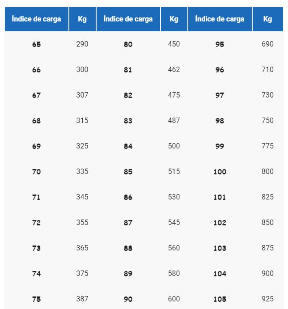Select load index 100 cell

tap(220, 172)
